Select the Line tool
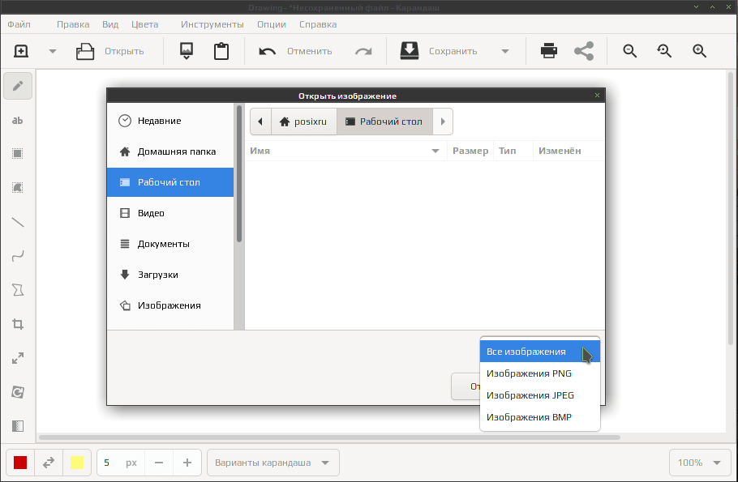738x482 pixels. click(x=18, y=222)
